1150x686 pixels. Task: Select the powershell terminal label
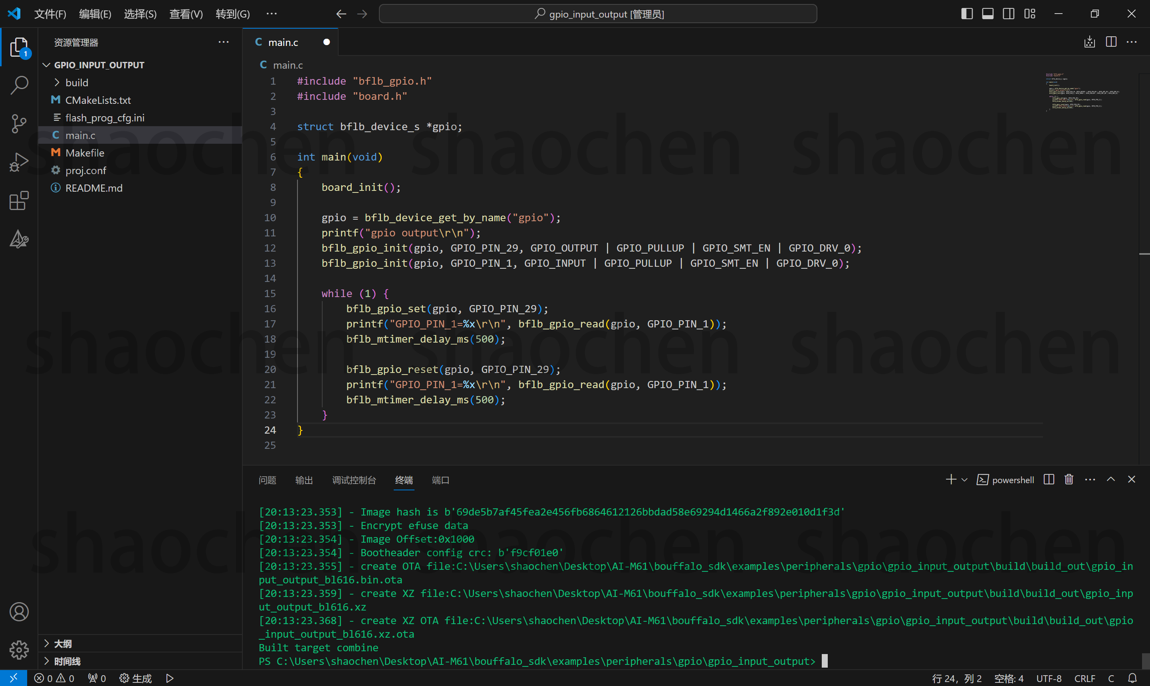pos(1005,480)
